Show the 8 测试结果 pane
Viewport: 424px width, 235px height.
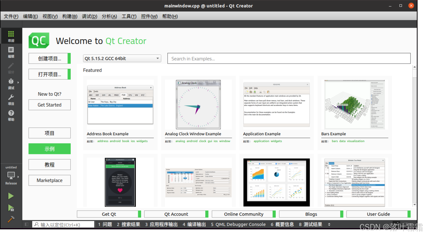point(311,225)
